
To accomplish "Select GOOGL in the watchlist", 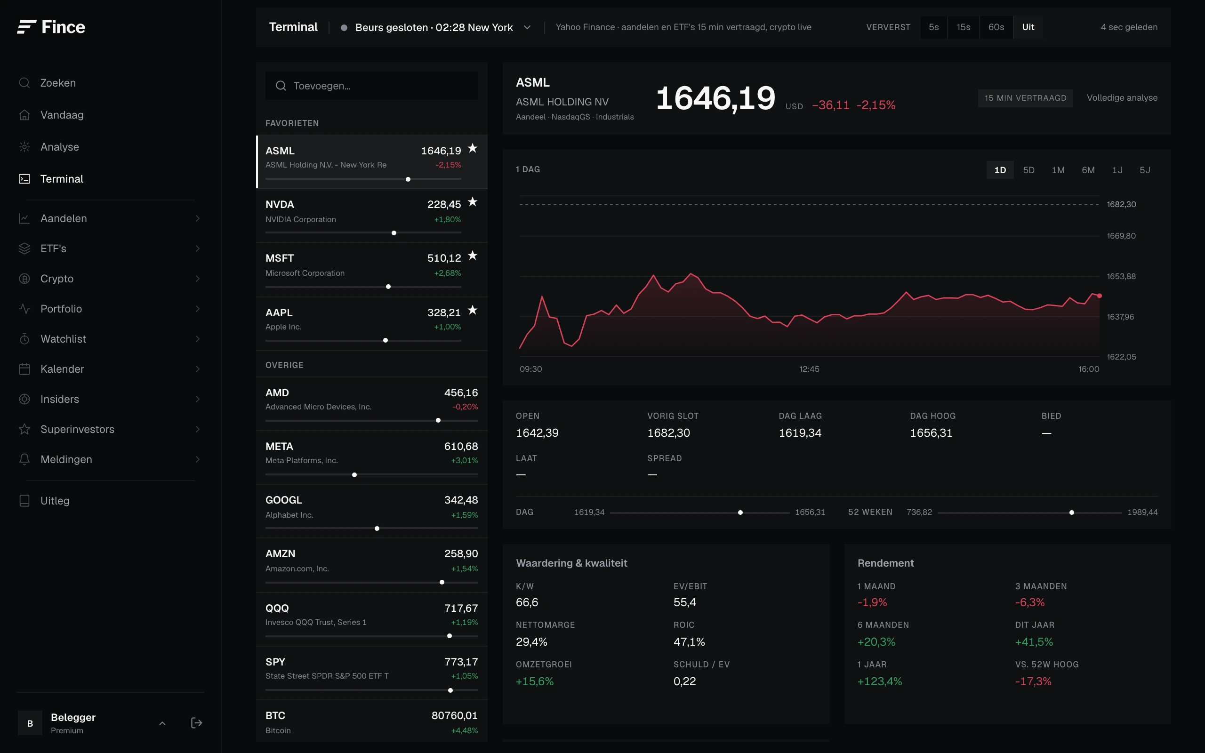I will tap(371, 512).
